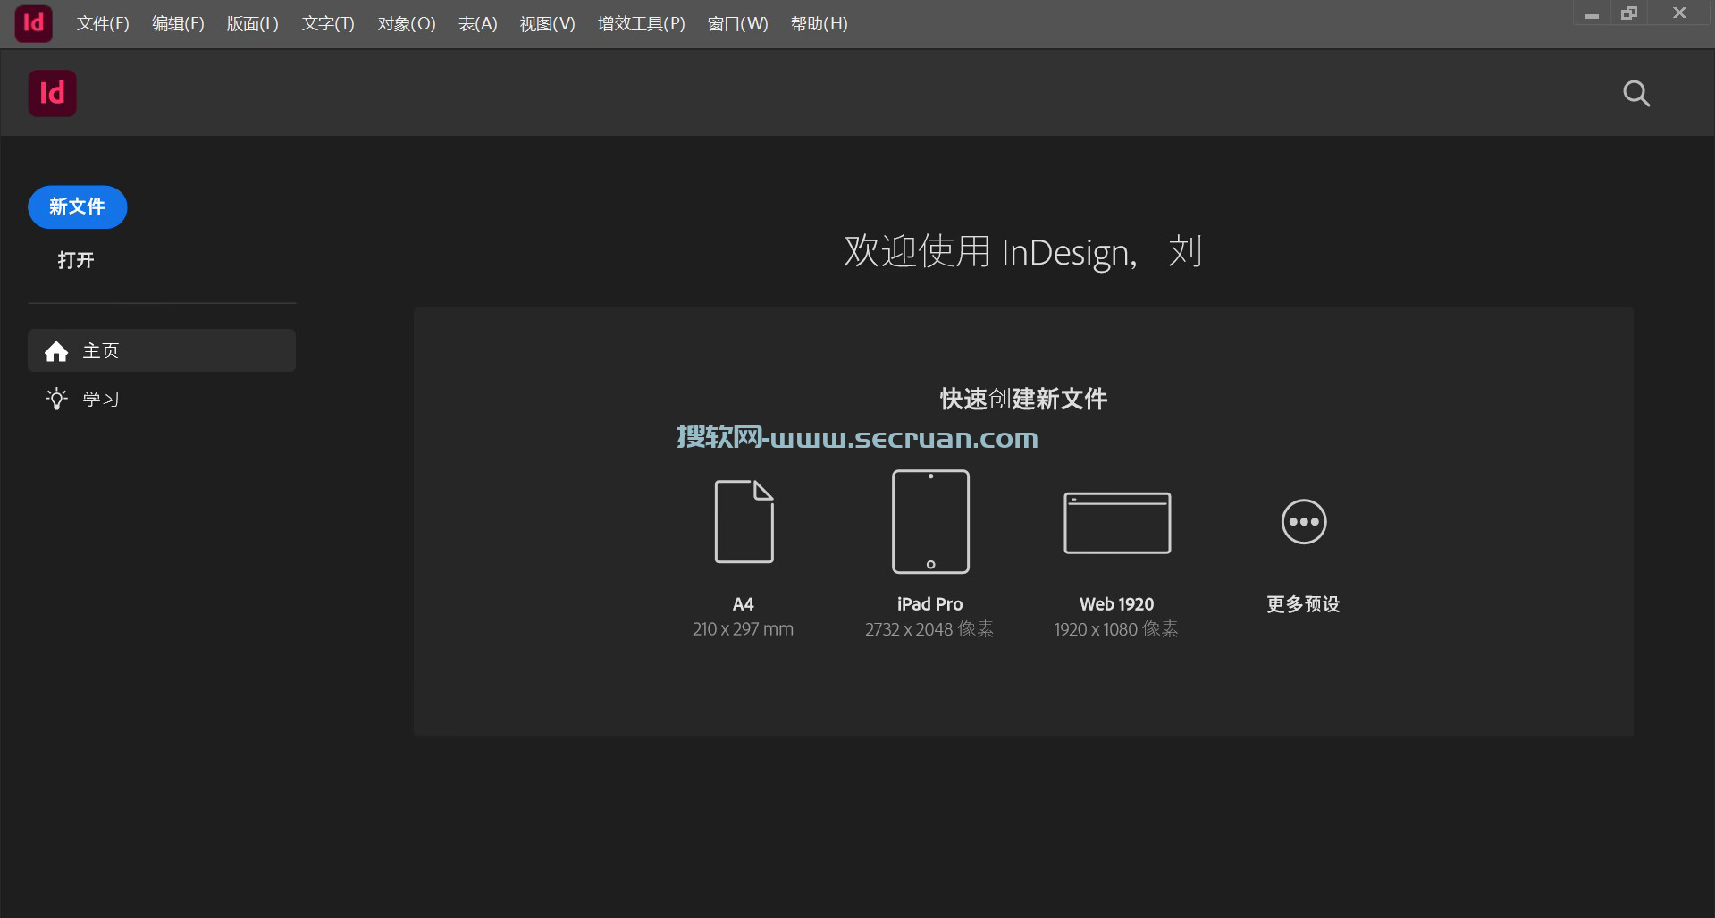Viewport: 1715px width, 918px height.
Task: Minimize the InDesign window
Action: [x=1592, y=14]
